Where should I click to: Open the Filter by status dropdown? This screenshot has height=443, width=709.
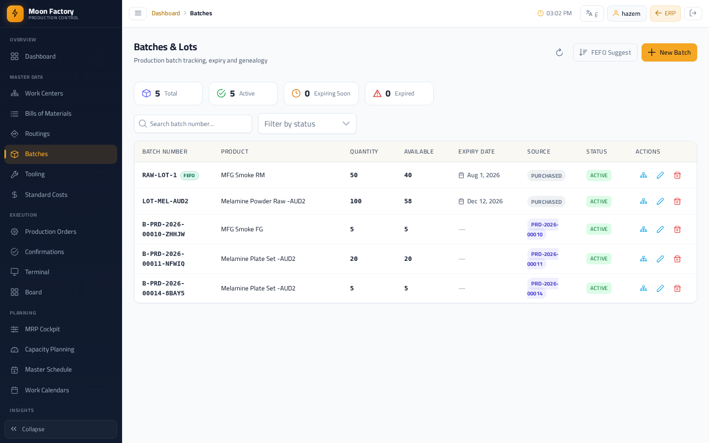click(x=307, y=124)
